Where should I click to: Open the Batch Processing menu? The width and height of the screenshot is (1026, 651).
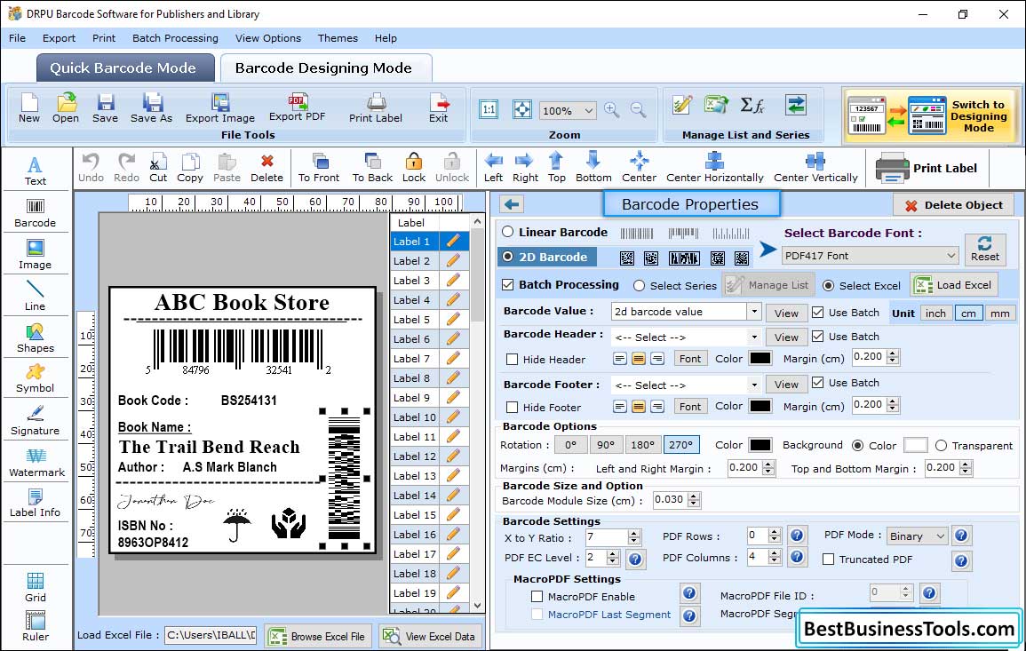click(x=175, y=38)
